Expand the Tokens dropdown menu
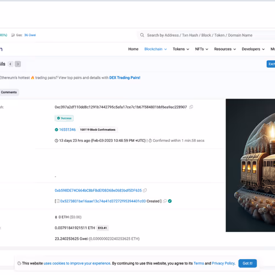275x275 pixels. click(181, 49)
